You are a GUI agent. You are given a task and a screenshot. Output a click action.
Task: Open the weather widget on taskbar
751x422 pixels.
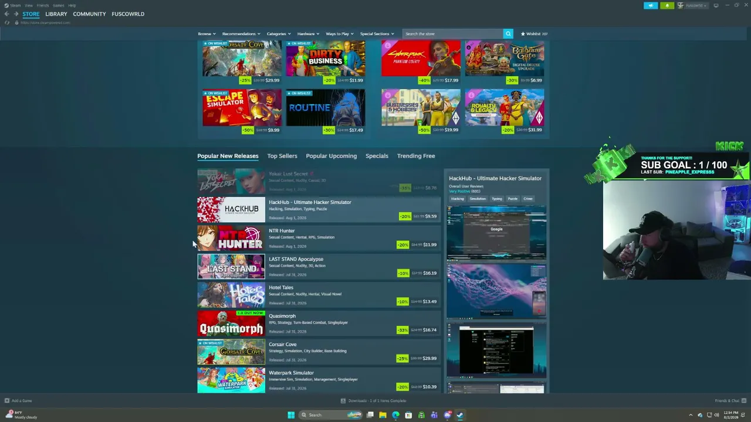click(x=21, y=415)
